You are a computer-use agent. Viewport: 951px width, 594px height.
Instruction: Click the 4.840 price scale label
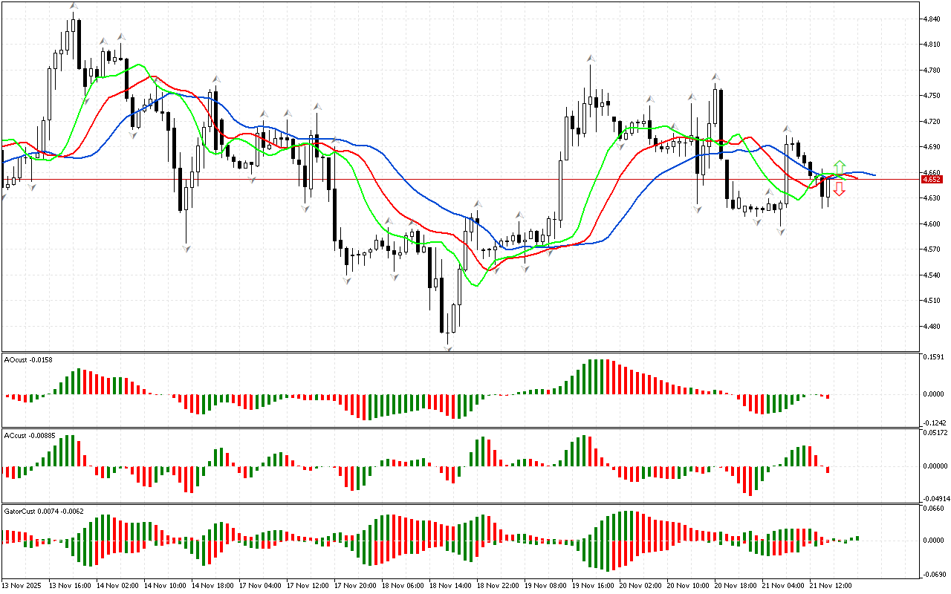(x=932, y=19)
